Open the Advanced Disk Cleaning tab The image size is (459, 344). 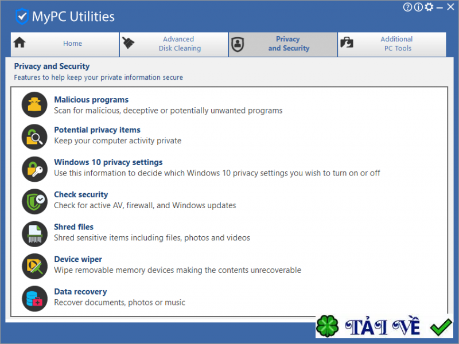pos(174,44)
